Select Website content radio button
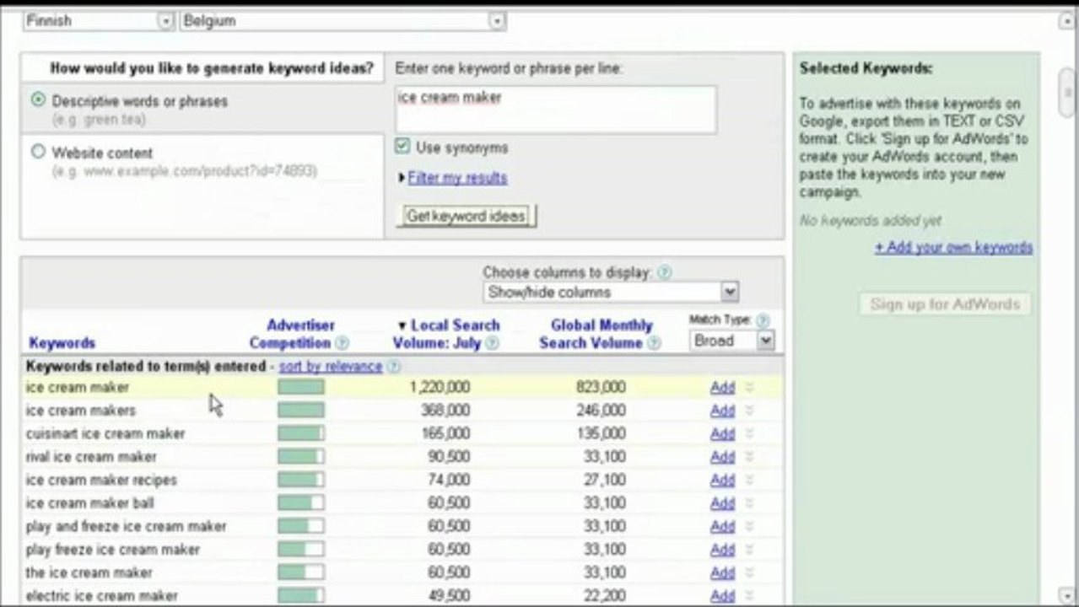This screenshot has height=607, width=1079. point(38,152)
